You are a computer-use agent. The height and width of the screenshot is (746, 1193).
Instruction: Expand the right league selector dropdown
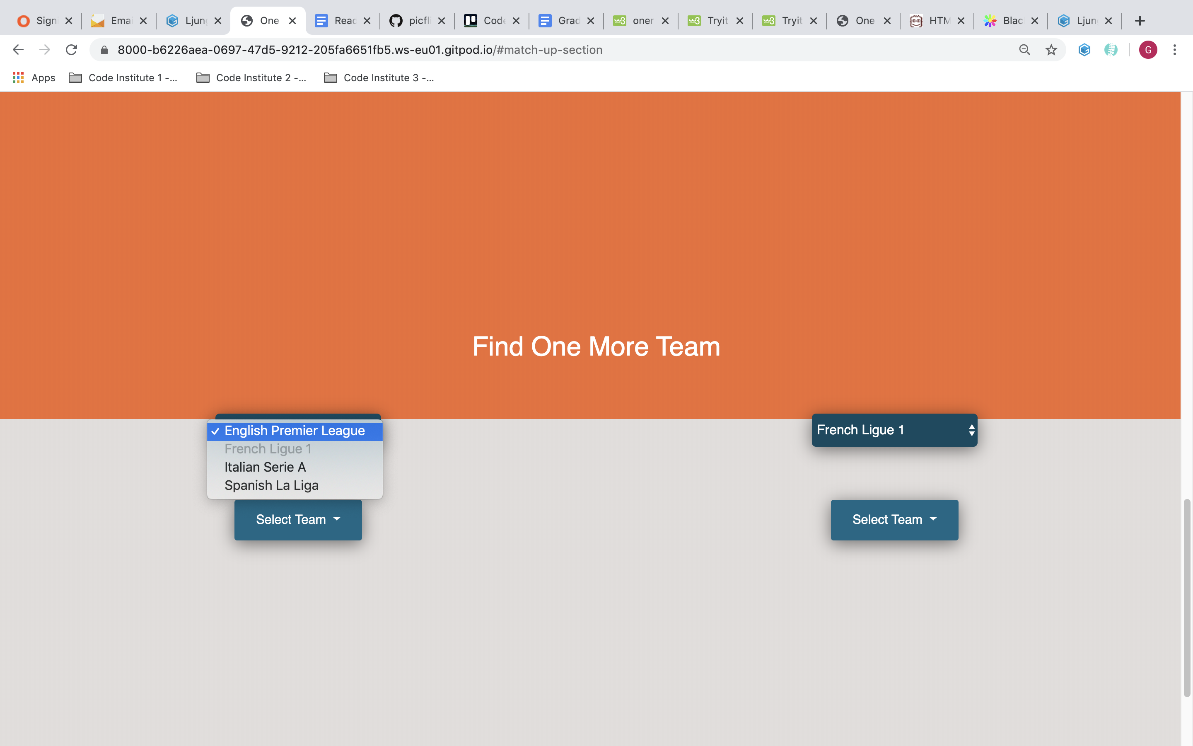[894, 430]
